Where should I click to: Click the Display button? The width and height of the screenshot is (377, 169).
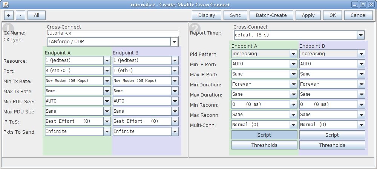(207, 15)
